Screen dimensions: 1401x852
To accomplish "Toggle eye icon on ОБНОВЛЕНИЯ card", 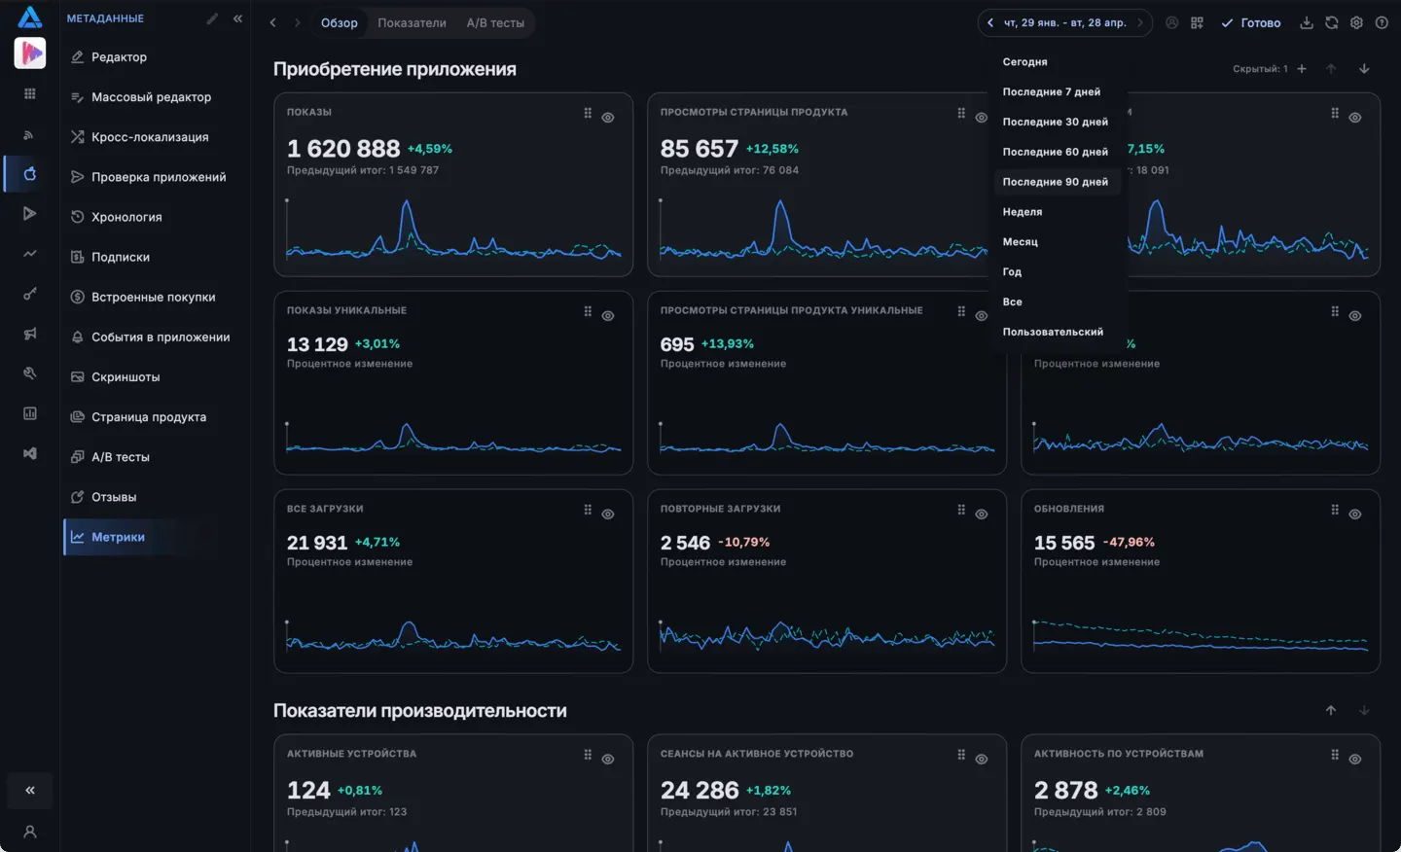I will (1355, 515).
